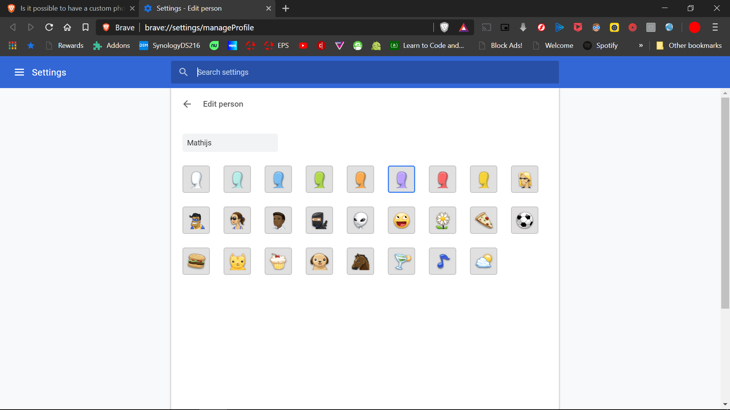Switch to the custom photo question tab

coord(68,8)
